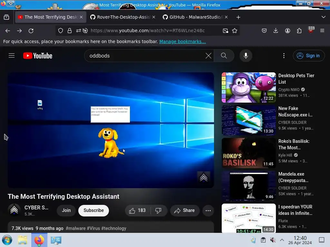The width and height of the screenshot is (330, 247).
Task: Open site permissions icon in address bar
Action: tap(79, 31)
